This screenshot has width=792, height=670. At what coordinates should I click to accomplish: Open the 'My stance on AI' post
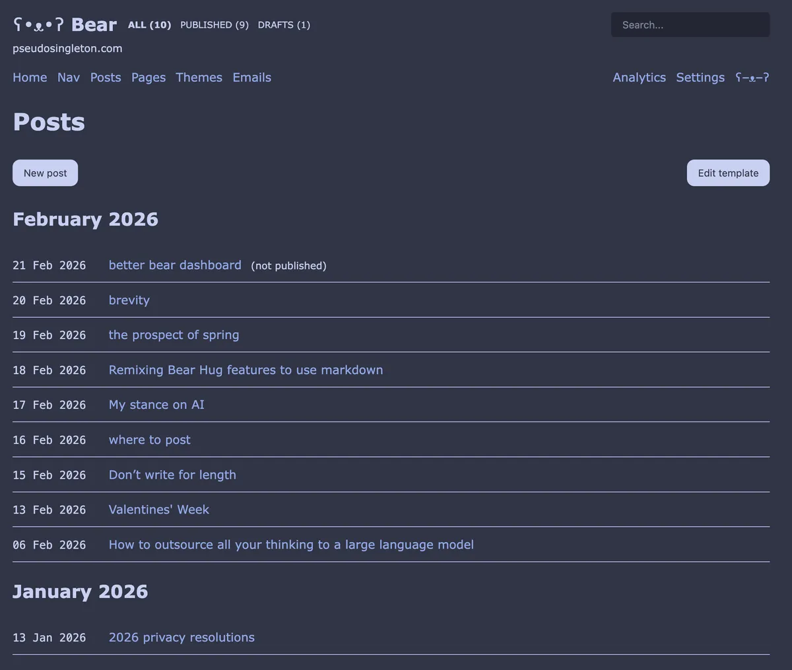tap(156, 405)
